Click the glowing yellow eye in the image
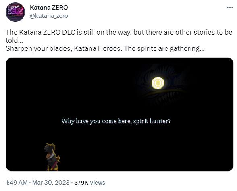Image resolution: width=237 pixels, height=191 pixels. click(158, 83)
